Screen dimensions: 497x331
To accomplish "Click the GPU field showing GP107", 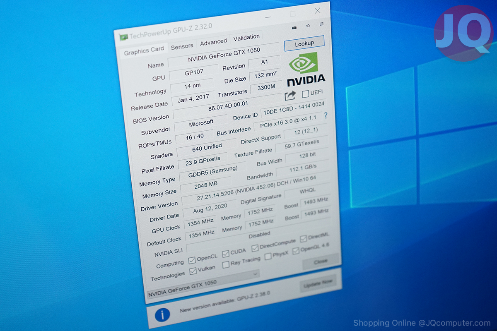I will point(194,73).
